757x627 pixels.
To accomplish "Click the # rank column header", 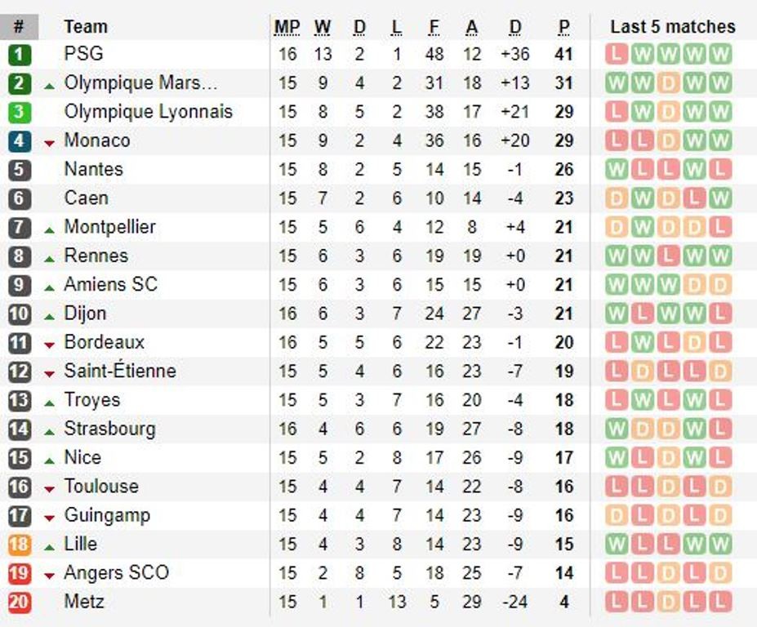I will [20, 27].
